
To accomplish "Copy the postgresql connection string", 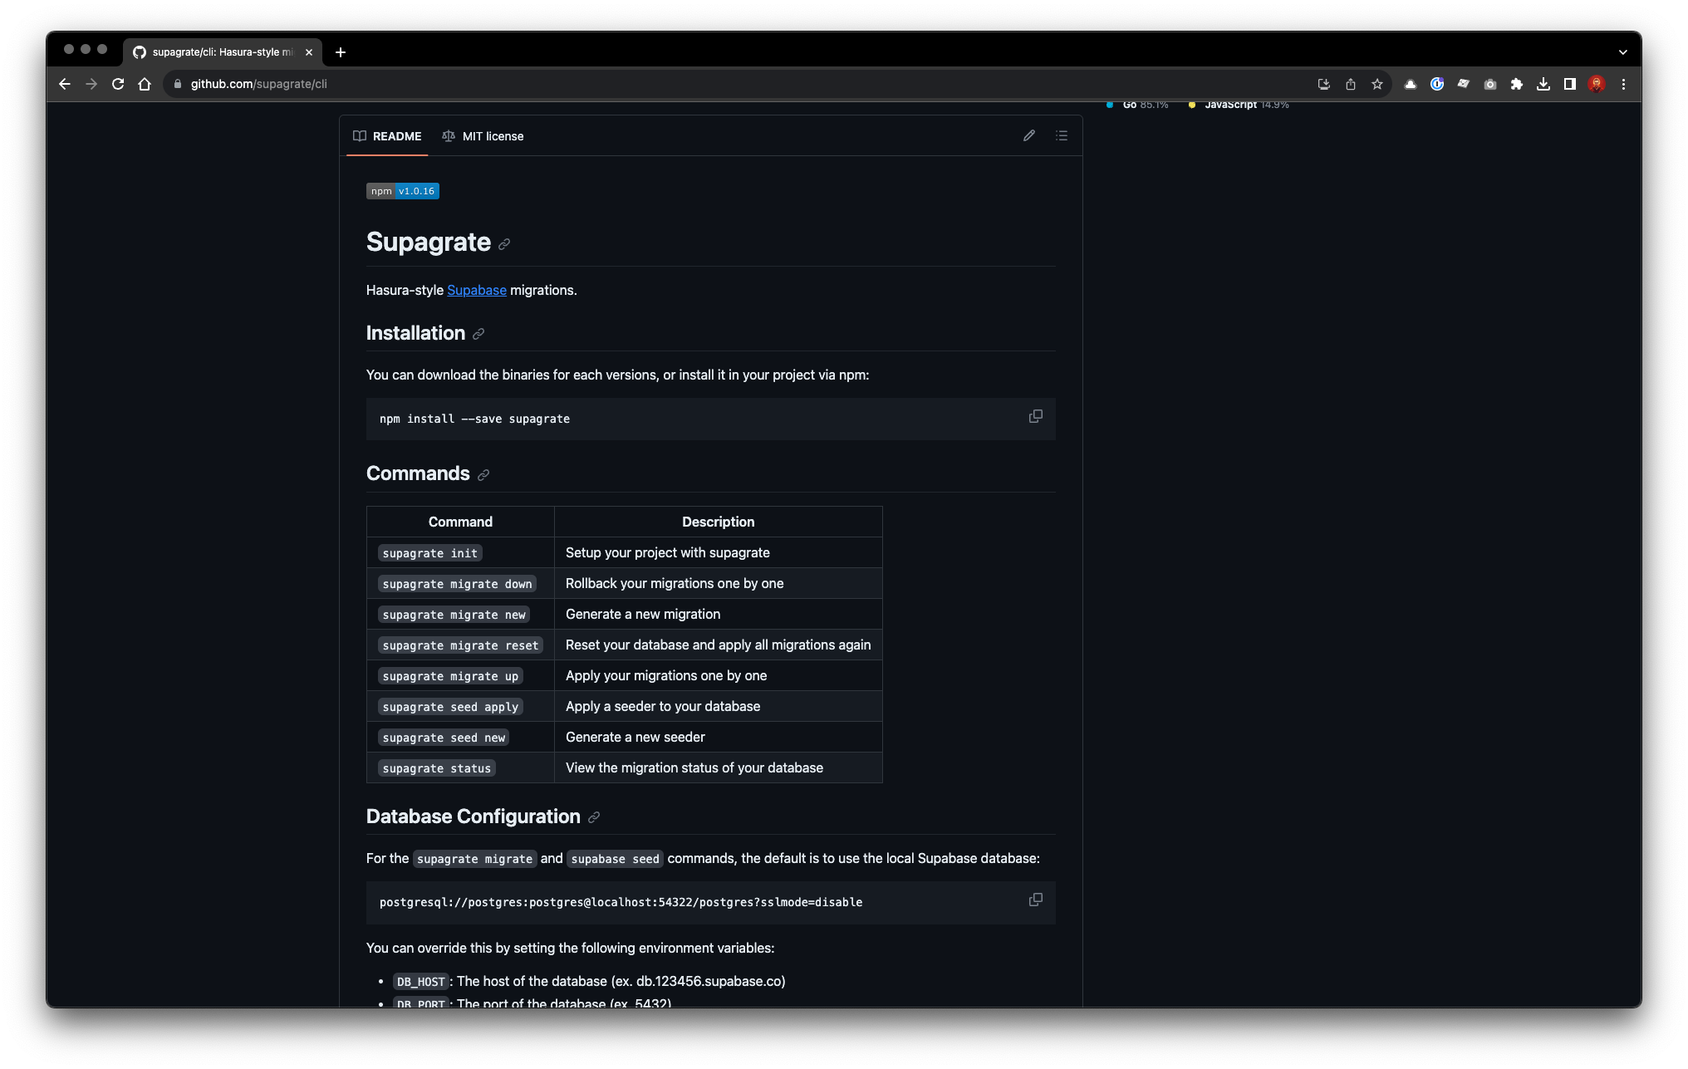I will [1036, 900].
